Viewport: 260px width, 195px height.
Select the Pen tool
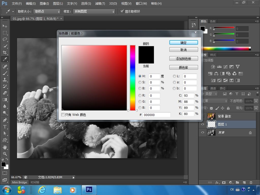pyautogui.click(x=5, y=120)
